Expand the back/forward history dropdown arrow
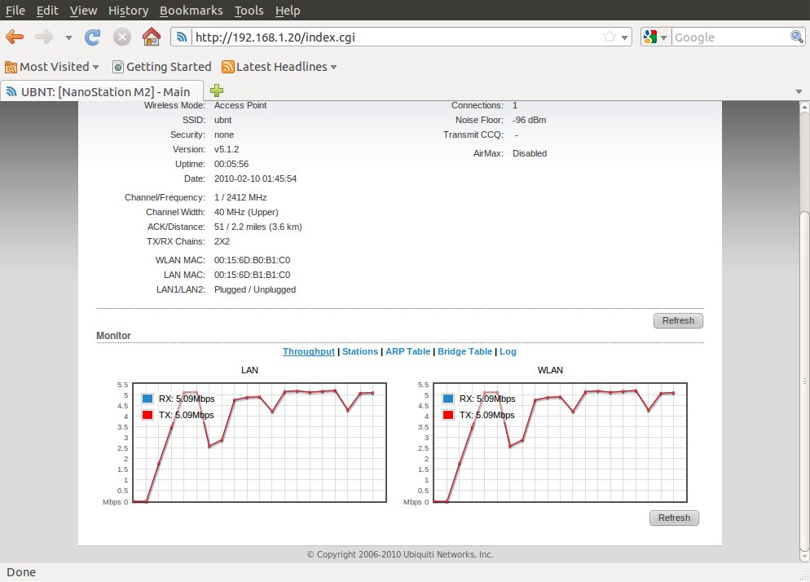Image resolution: width=810 pixels, height=582 pixels. [68, 37]
